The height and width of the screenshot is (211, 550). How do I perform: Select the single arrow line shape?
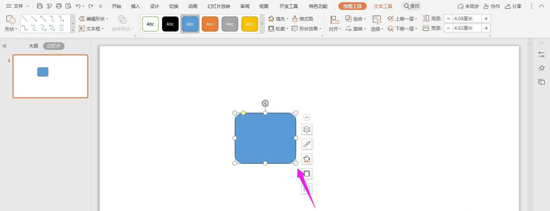click(x=34, y=19)
